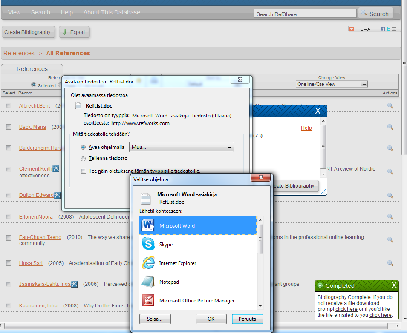Click the Selaa... browse button
The width and height of the screenshot is (407, 333).
(155, 319)
